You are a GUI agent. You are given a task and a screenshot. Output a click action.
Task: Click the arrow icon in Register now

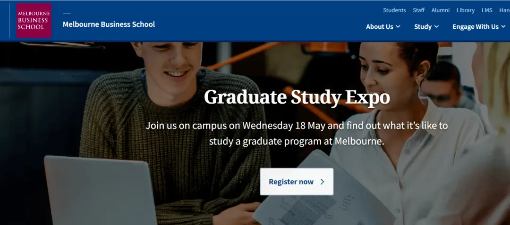pyautogui.click(x=323, y=182)
